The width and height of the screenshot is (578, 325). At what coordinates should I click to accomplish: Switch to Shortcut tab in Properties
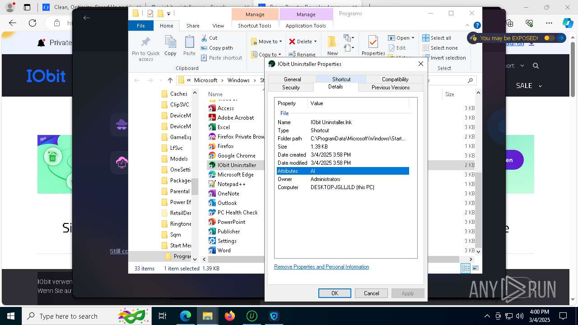click(x=341, y=79)
